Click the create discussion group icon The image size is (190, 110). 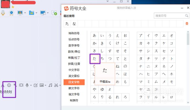point(54,13)
